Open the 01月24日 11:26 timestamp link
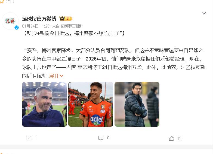The height and width of the screenshot is (154, 213). pyautogui.click(x=36, y=26)
